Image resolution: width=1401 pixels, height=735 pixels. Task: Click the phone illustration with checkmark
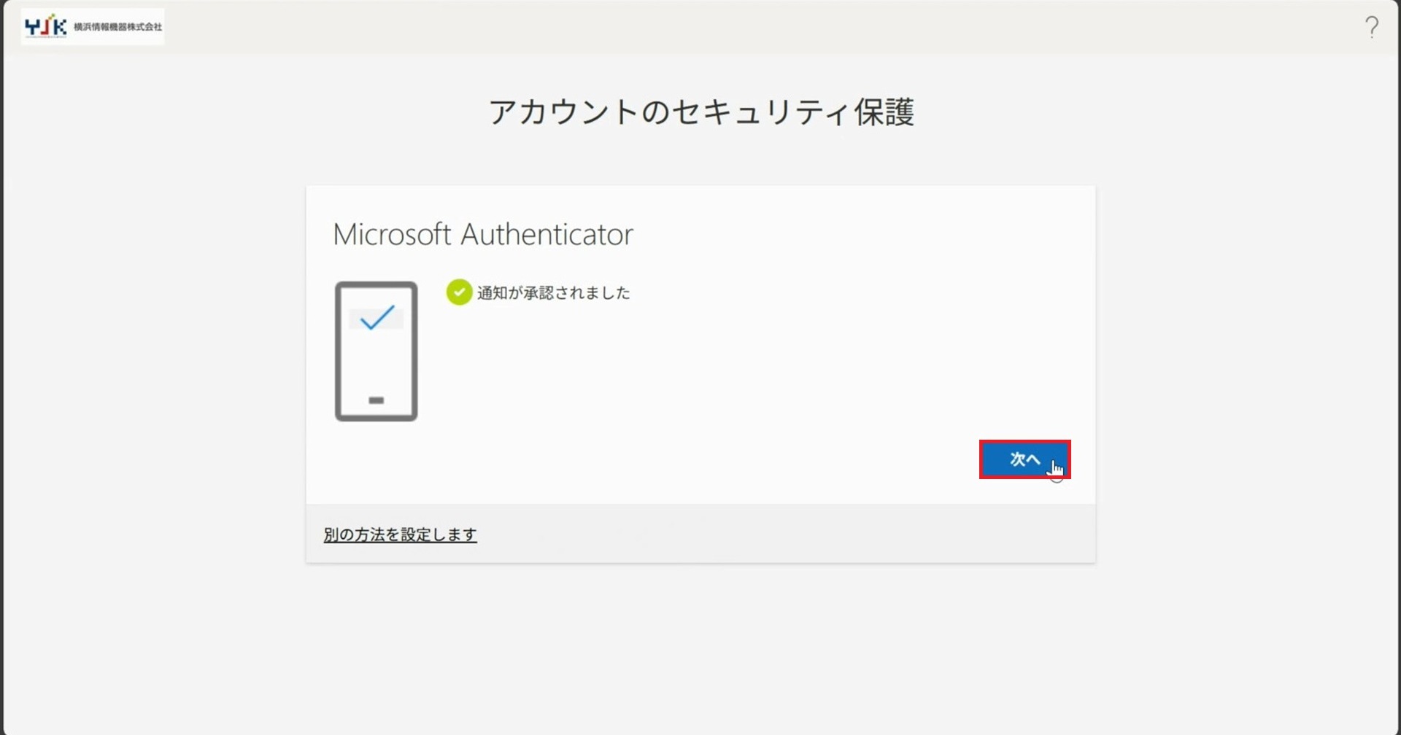click(377, 351)
